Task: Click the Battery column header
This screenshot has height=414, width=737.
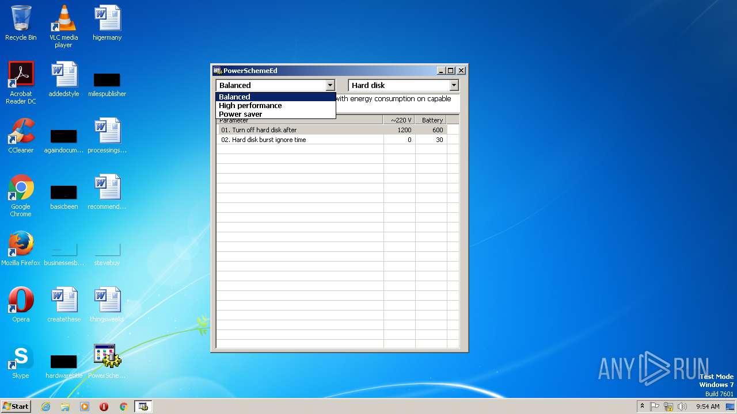Action: tap(431, 120)
